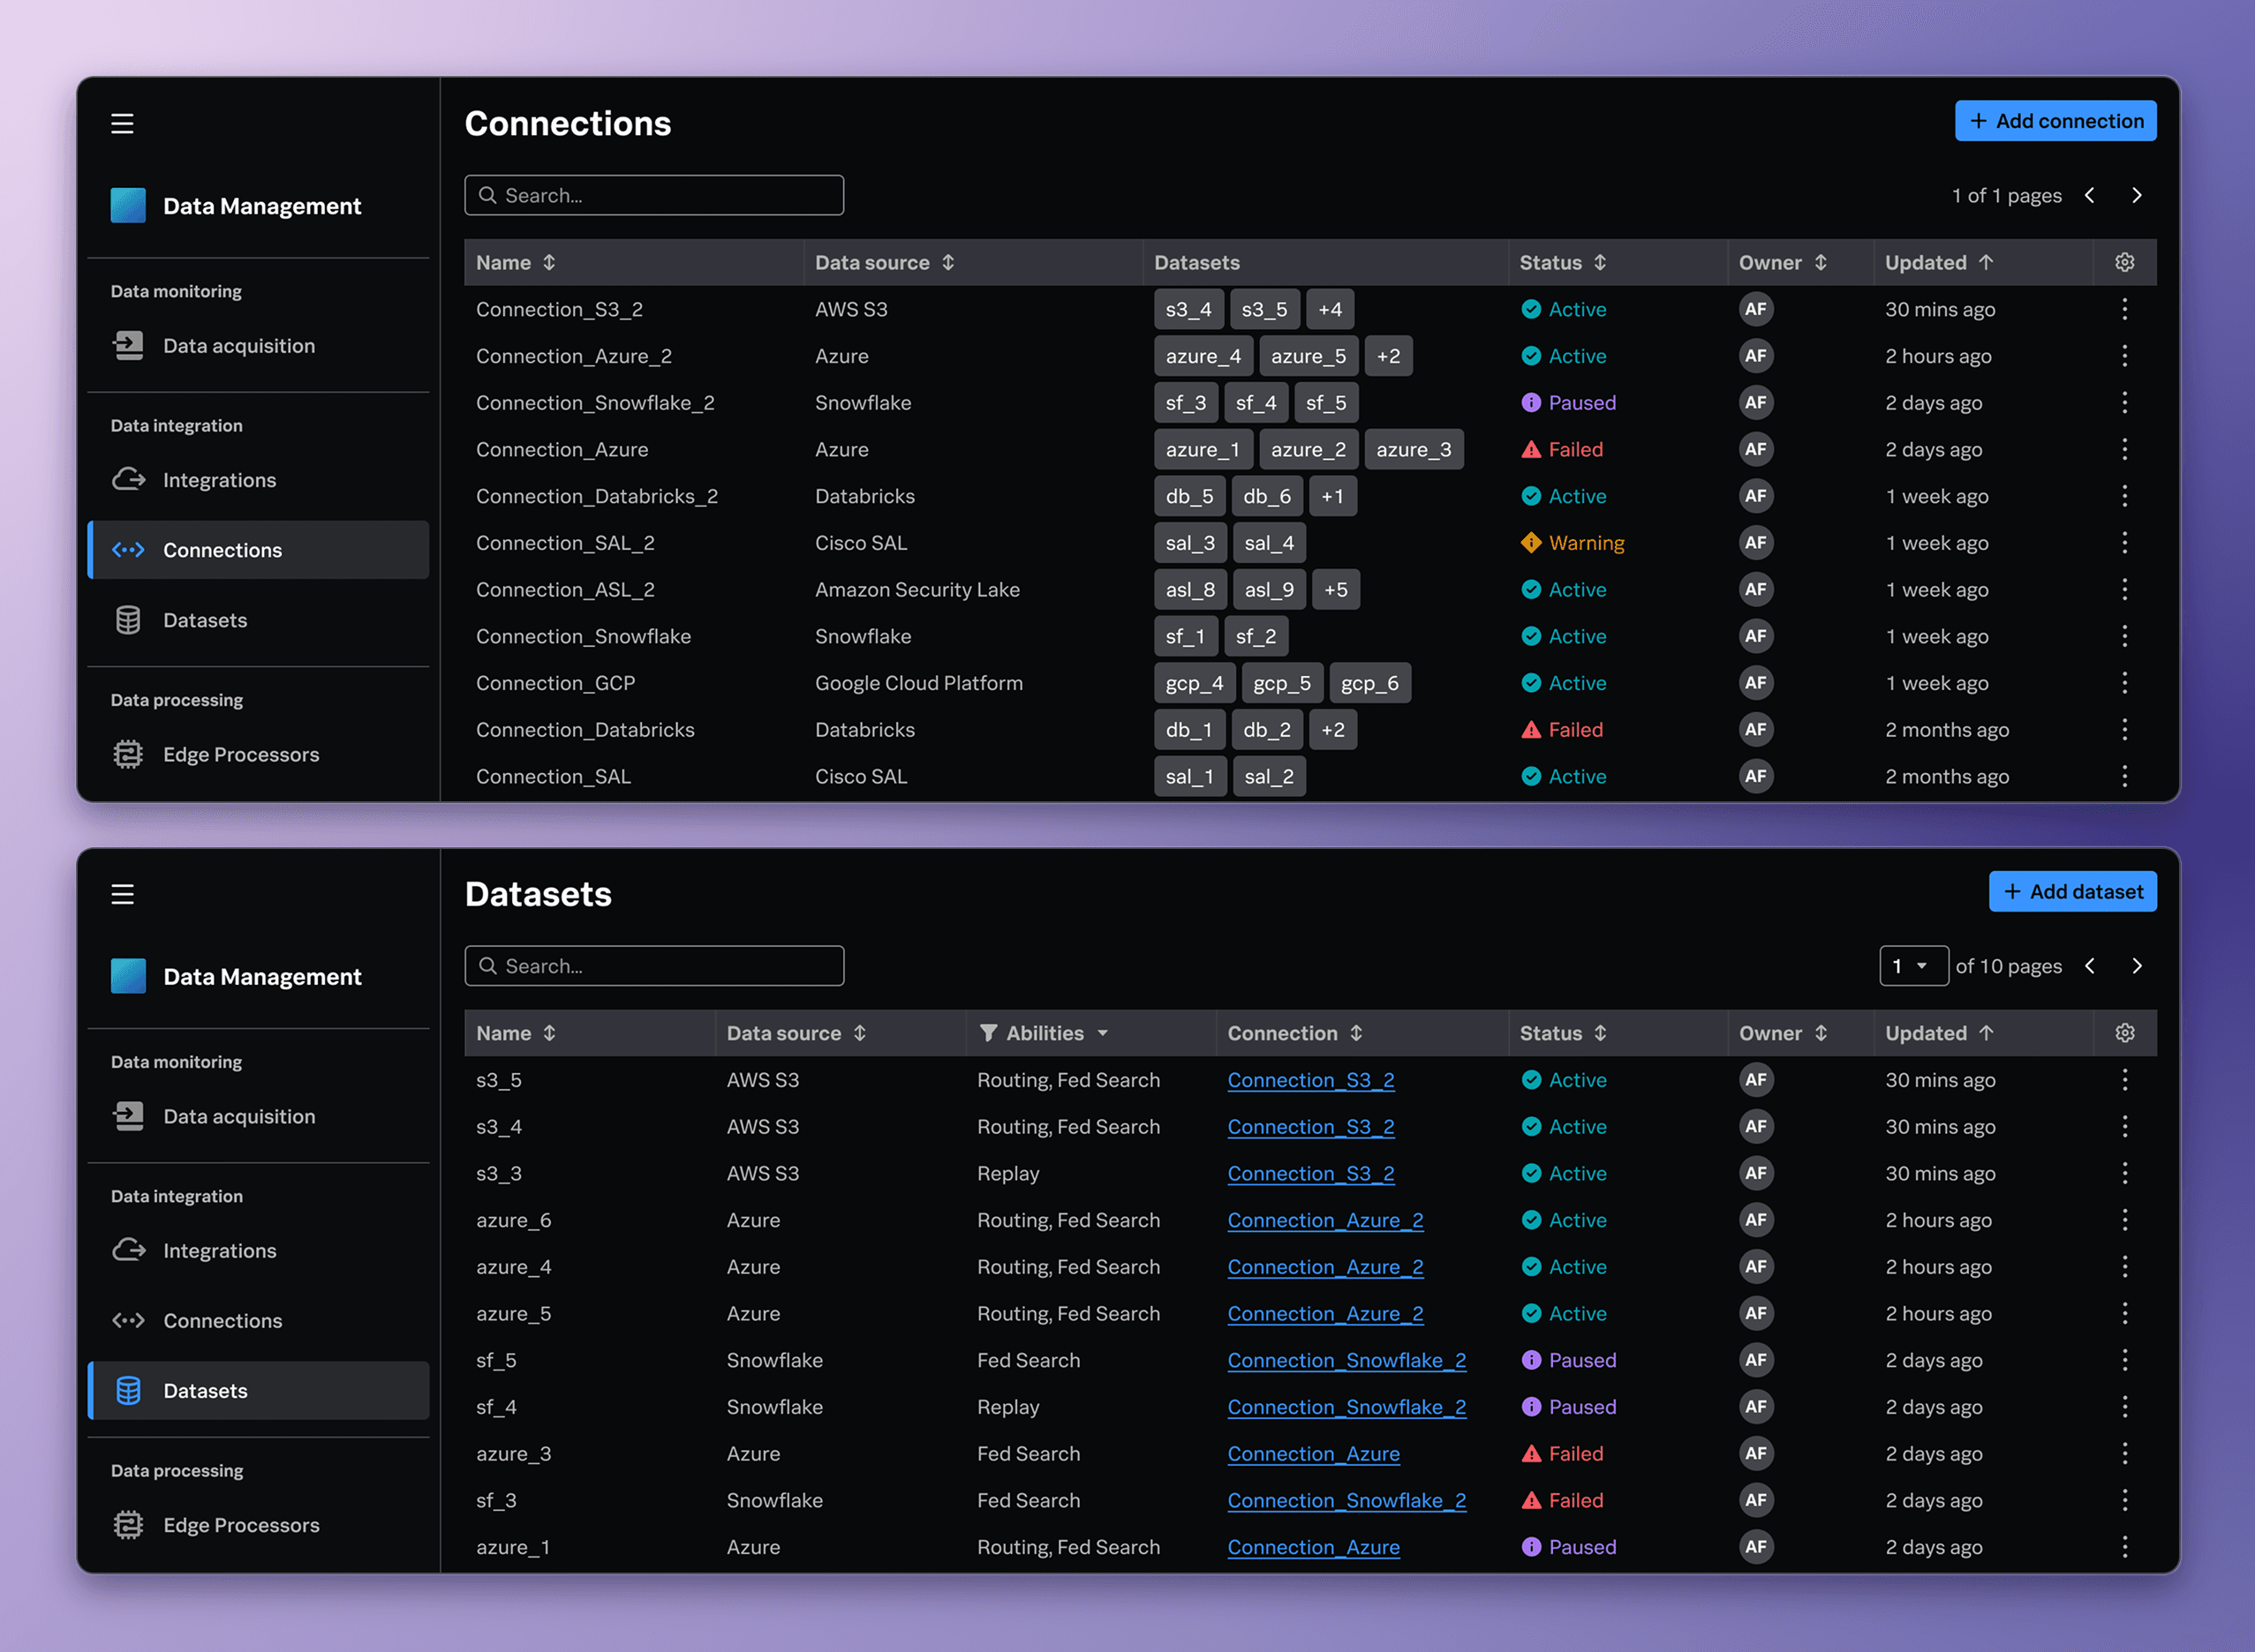Open row menu for sf_4 dataset
The image size is (2255, 1652).
point(2125,1407)
